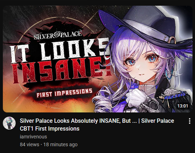The height and width of the screenshot is (153, 195).
Task: Click the FIRST IMPRESSIONS banner in thumbnail
Action: (64, 93)
